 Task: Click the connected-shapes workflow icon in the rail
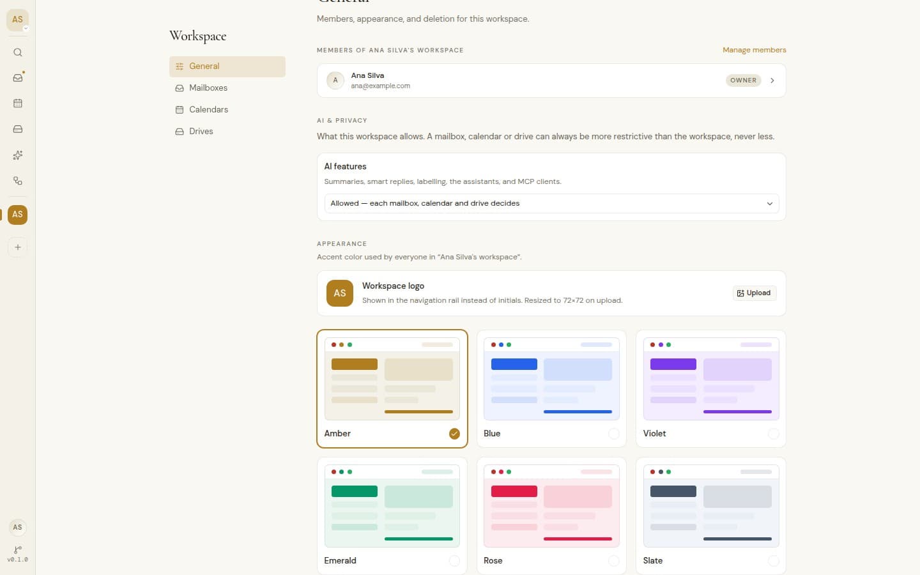[18, 181]
